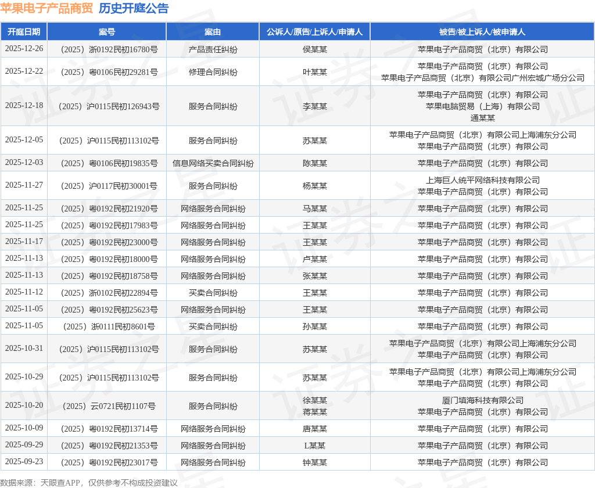Select date cell 2025-10-29
The image size is (595, 488).
point(24,377)
